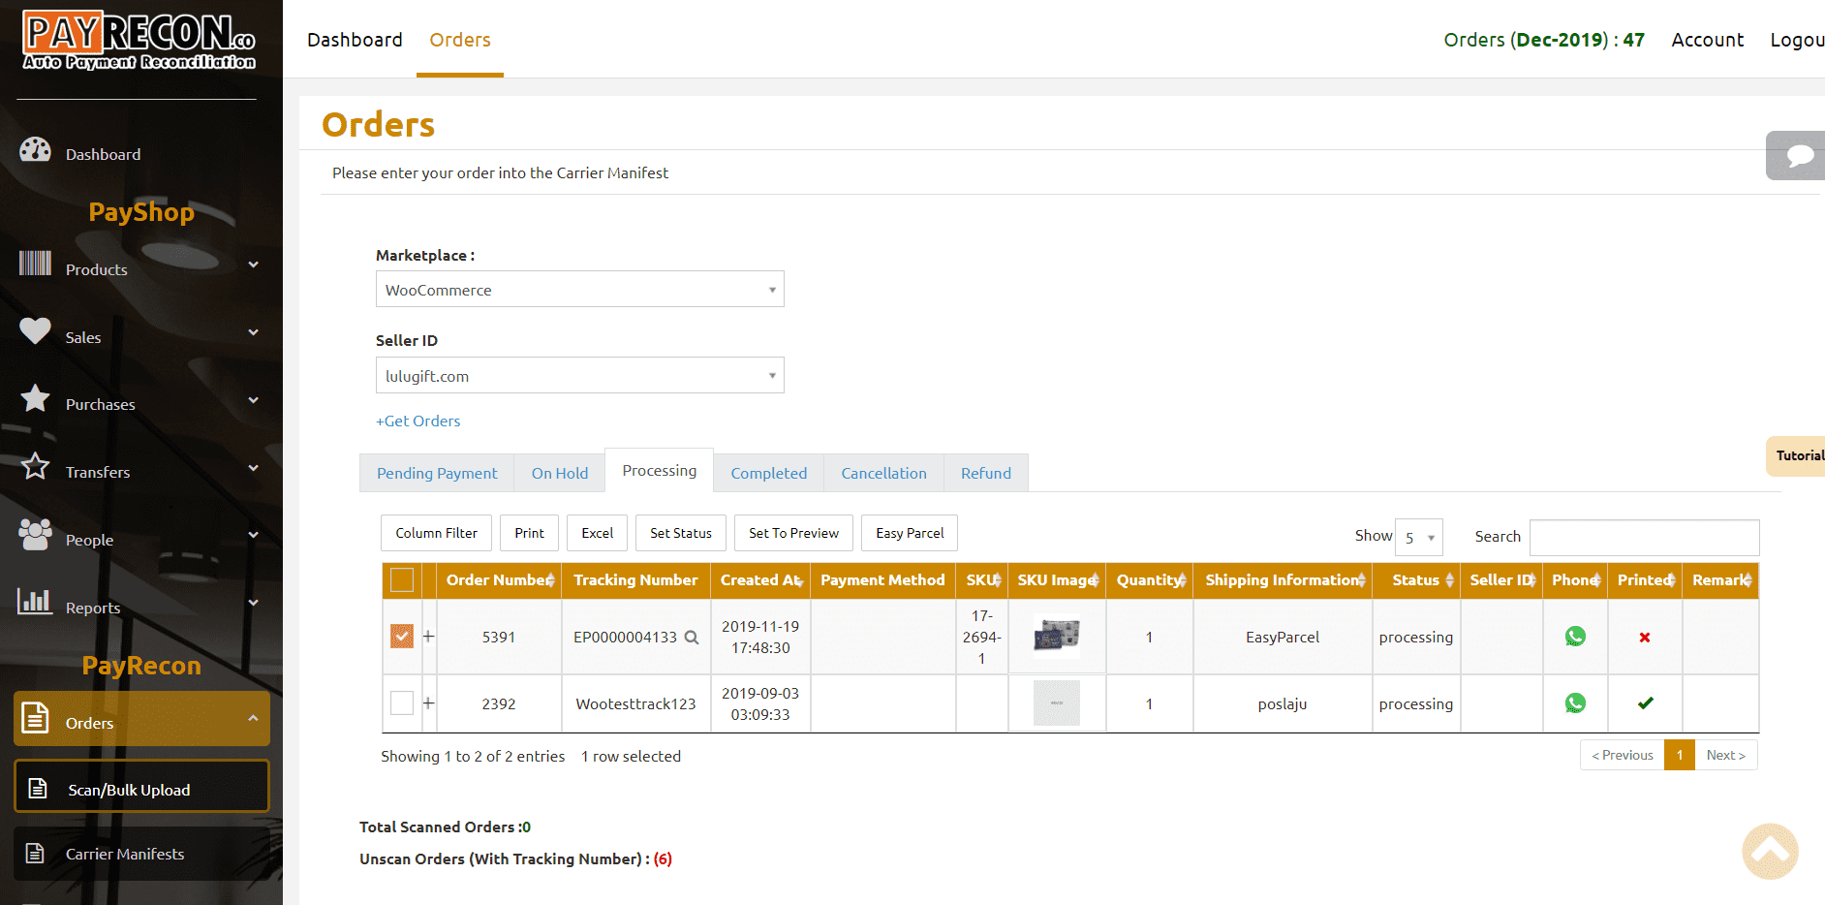Viewport: 1825px width, 905px height.
Task: Uncheck the checkbox for order 5391
Action: point(402,637)
